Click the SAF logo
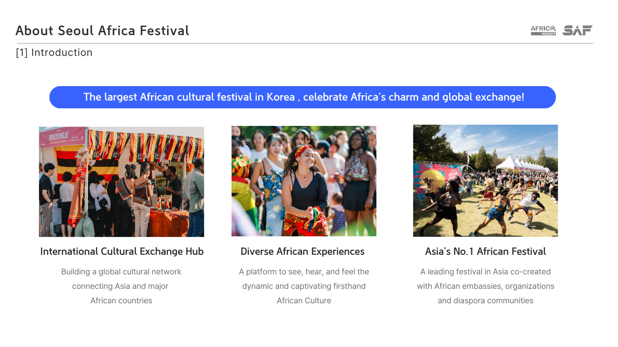 point(577,30)
